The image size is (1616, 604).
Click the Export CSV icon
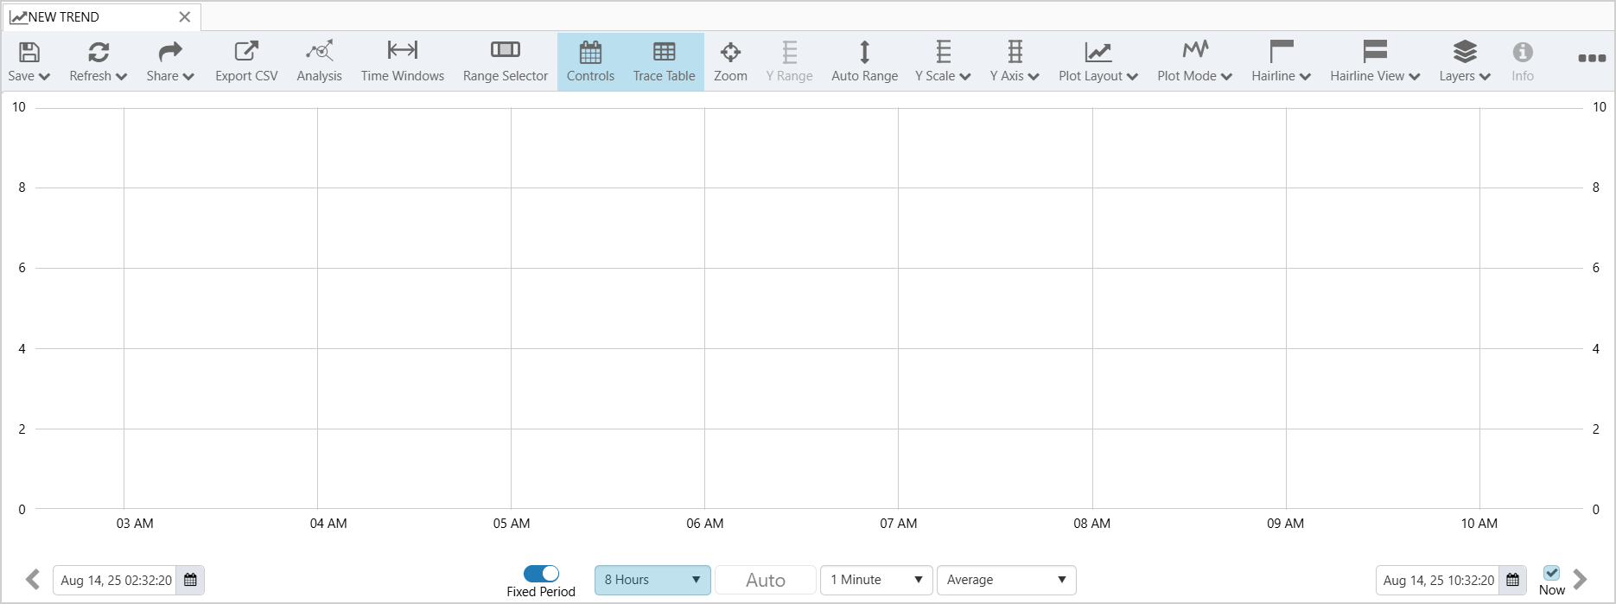pos(246,53)
